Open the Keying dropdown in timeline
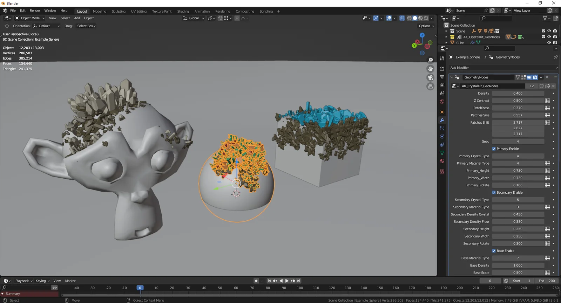Image resolution: width=561 pixels, height=303 pixels. coord(42,281)
